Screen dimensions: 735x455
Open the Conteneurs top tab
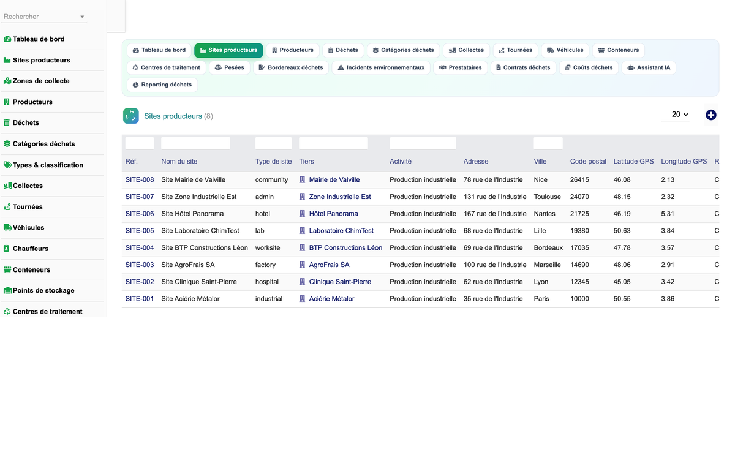[619, 50]
